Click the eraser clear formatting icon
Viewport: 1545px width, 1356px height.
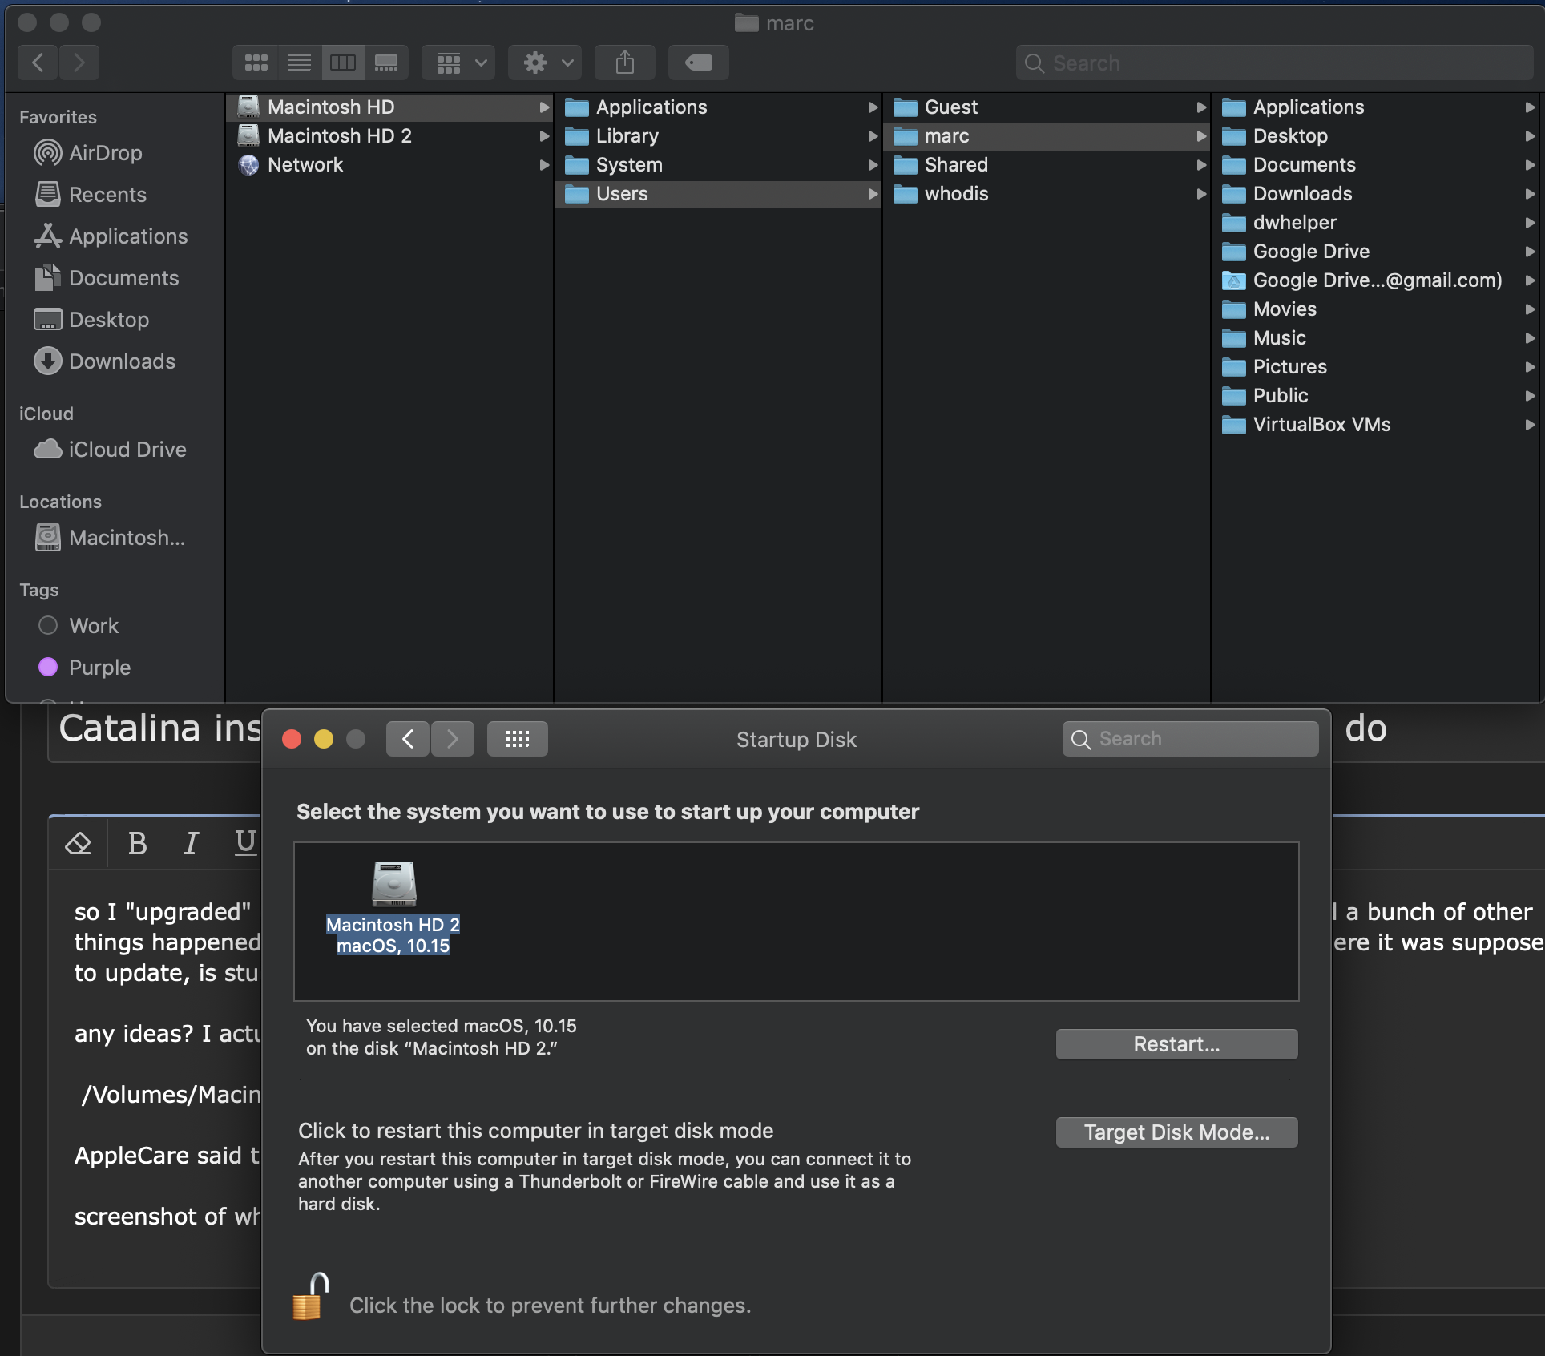pyautogui.click(x=78, y=843)
